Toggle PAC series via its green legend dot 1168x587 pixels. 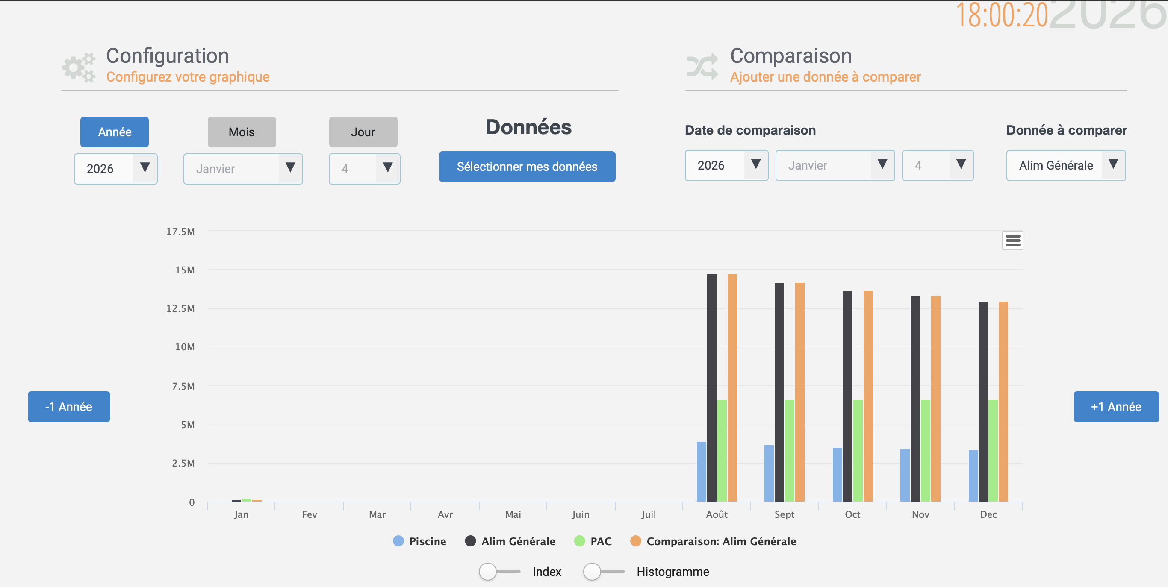[x=579, y=541]
